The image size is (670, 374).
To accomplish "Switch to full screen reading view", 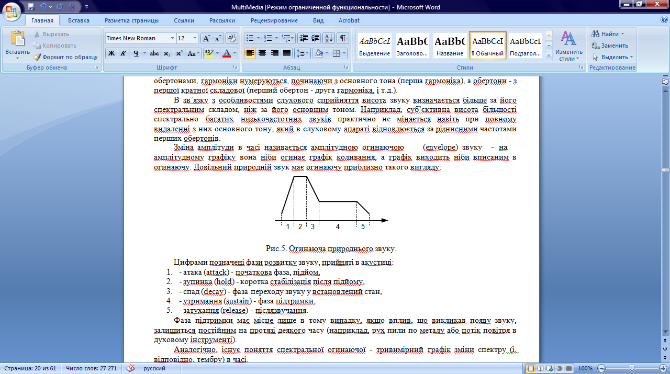I will point(540,368).
